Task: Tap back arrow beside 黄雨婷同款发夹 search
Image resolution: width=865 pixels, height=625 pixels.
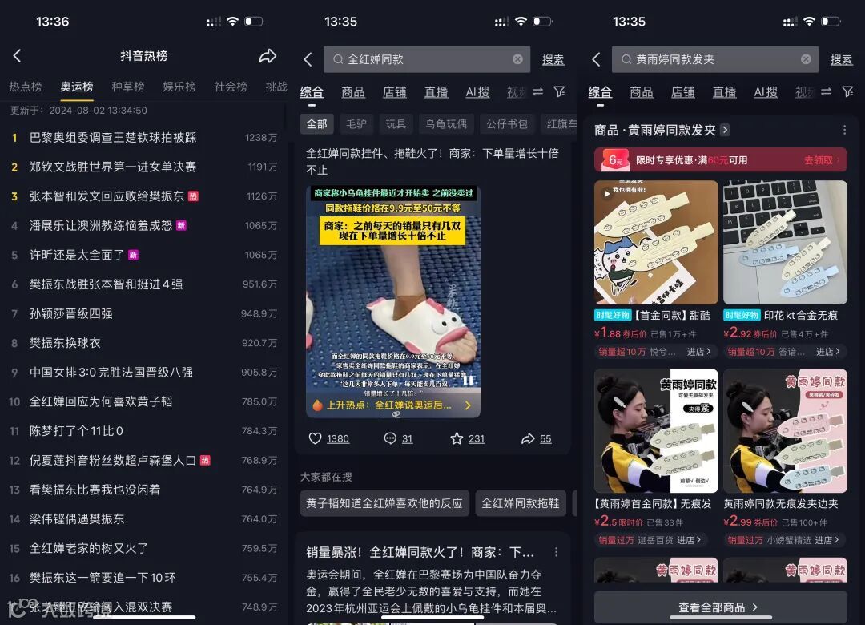Action: 597,59
